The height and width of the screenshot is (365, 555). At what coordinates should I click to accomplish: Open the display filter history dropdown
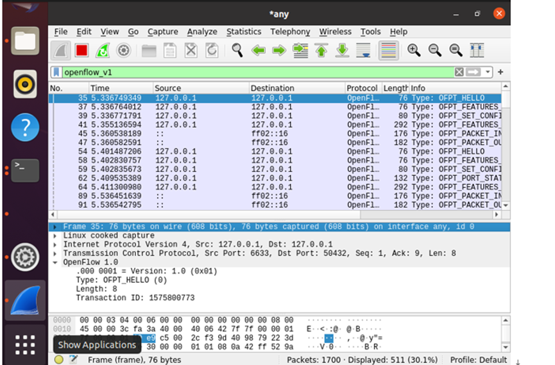pyautogui.click(x=489, y=72)
